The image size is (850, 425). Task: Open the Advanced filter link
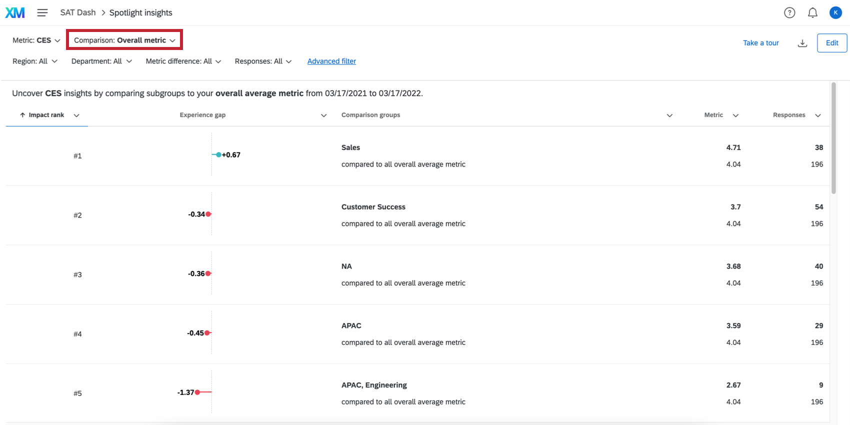(331, 61)
